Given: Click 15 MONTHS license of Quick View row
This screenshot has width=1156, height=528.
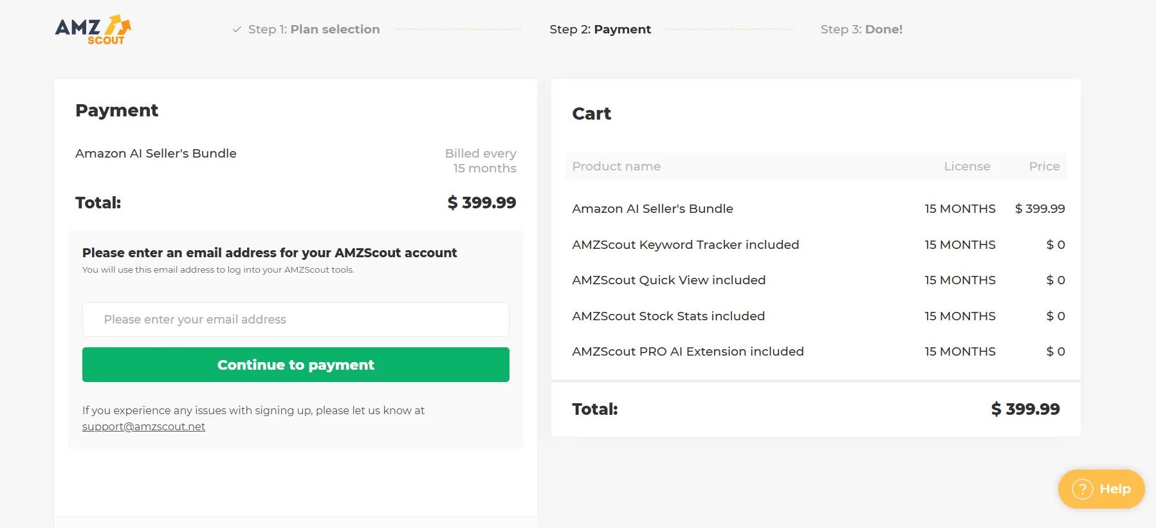Looking at the screenshot, I should click(x=960, y=280).
